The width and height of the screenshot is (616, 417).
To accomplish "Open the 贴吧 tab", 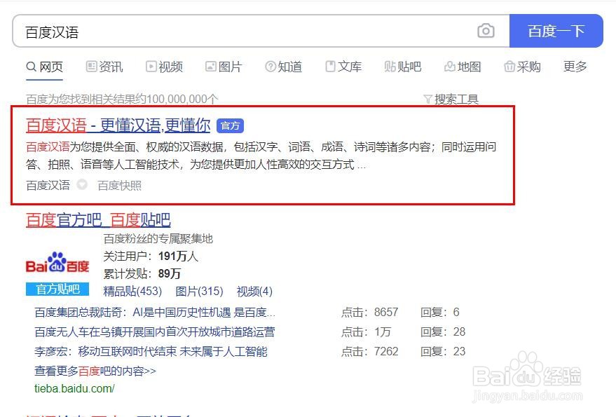I will 403,67.
